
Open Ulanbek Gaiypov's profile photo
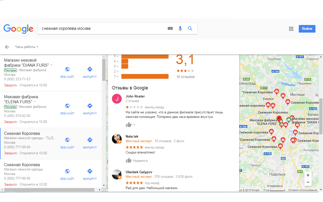coord(117,174)
